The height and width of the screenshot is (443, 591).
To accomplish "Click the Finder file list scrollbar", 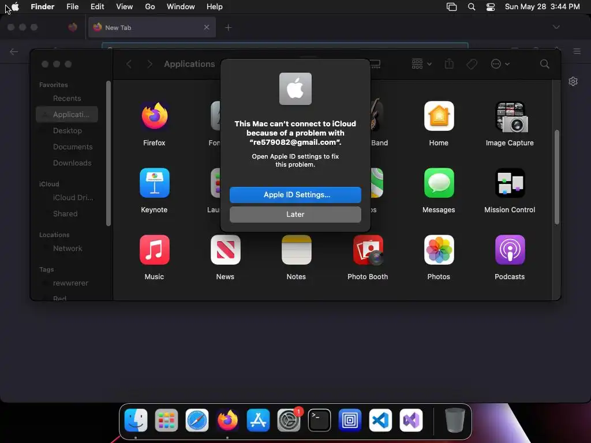I will click(x=557, y=177).
